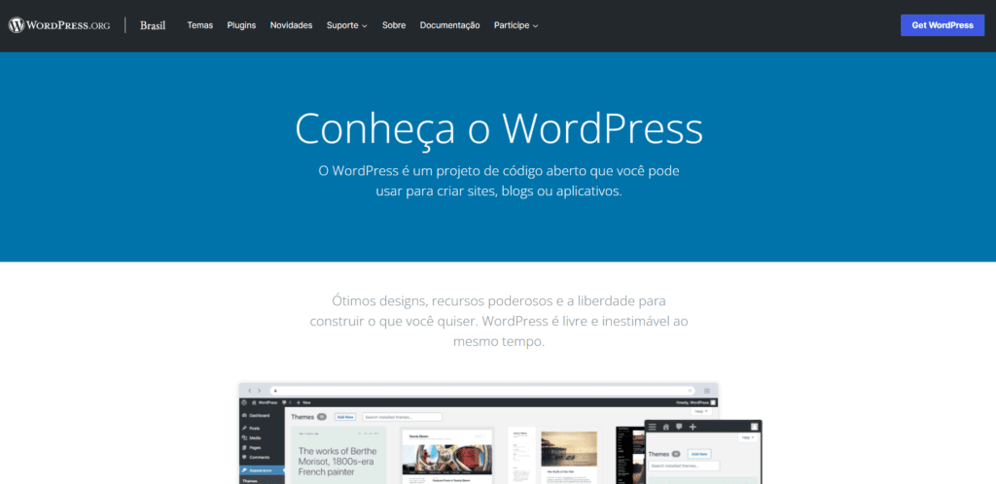The image size is (996, 484).
Task: Click mobile preview comment bubble icon
Action: (x=679, y=427)
